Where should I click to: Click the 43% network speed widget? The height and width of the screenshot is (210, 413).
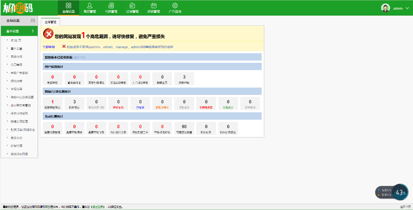pos(392,193)
